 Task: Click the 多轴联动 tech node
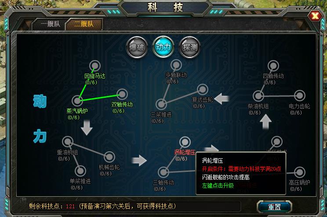point(176,65)
